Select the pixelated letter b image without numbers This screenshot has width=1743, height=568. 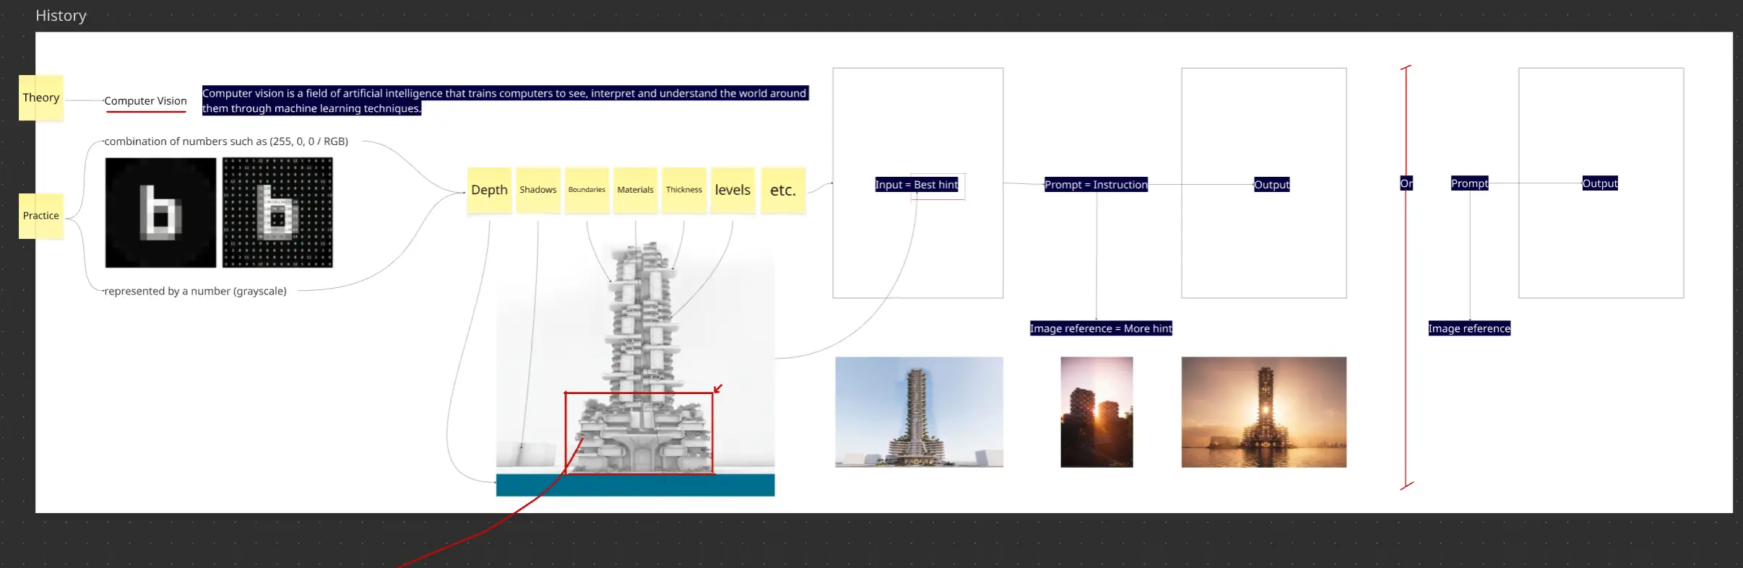161,213
